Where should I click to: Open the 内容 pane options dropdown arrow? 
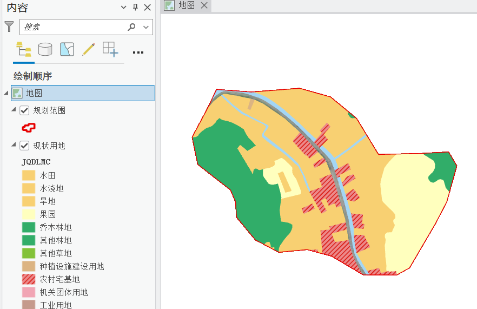123,8
